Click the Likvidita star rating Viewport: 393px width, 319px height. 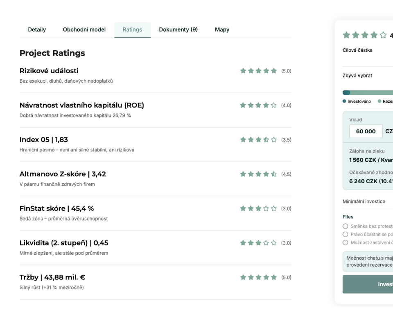point(258,243)
